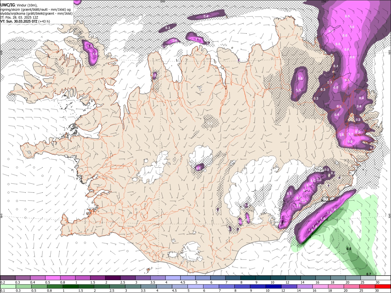
Task: Select the 0.5 snow patch on the central glacier
Action: point(199,168)
